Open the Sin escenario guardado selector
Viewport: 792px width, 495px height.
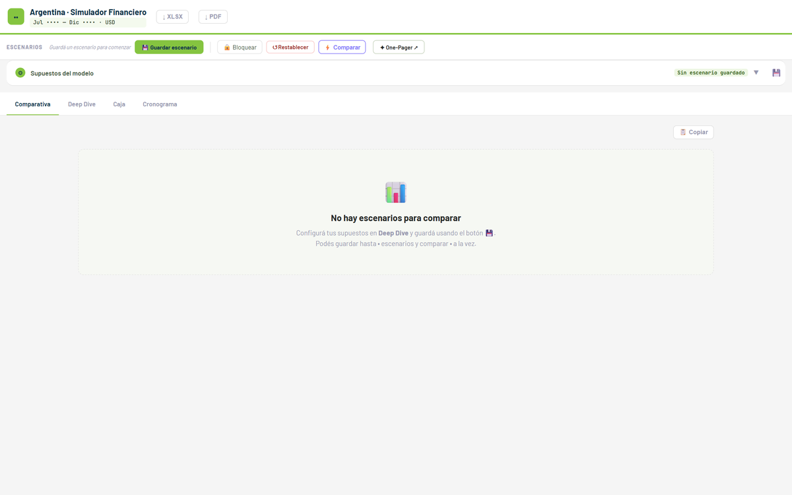point(711,73)
